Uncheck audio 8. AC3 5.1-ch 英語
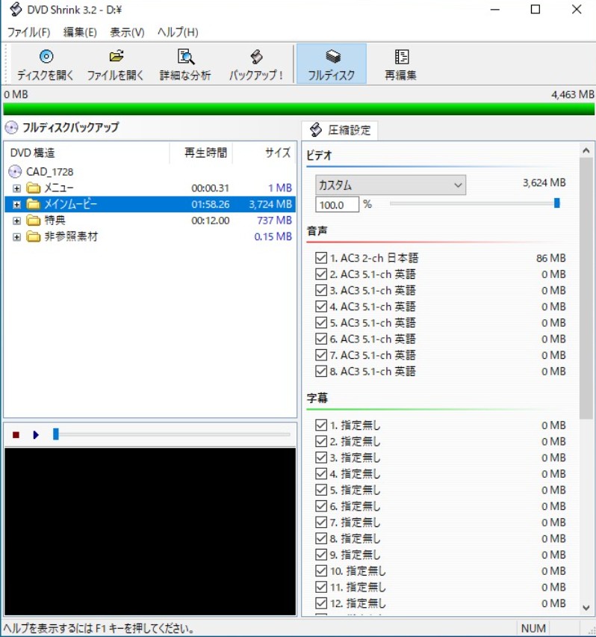Image resolution: width=596 pixels, height=637 pixels. 321,372
